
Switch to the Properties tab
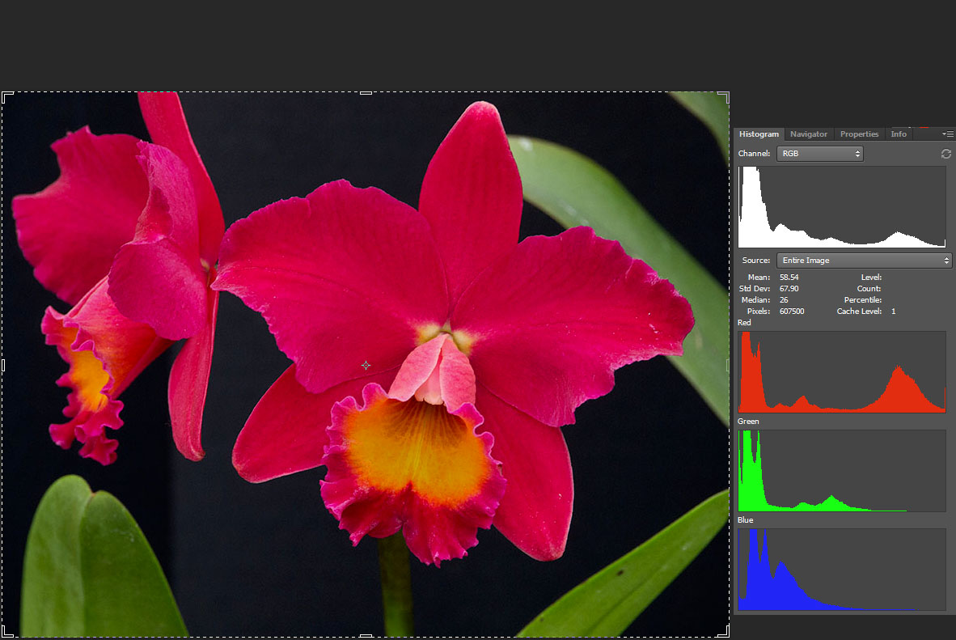859,134
